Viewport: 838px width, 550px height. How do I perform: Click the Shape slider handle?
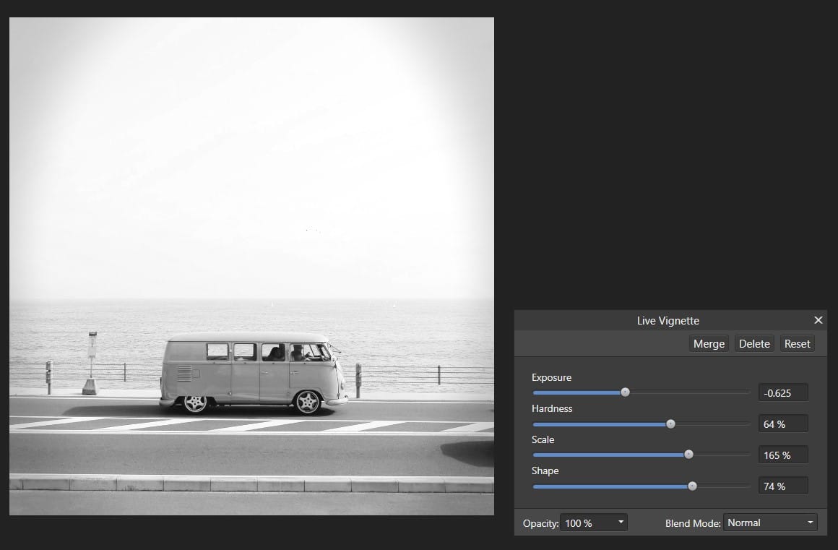692,486
